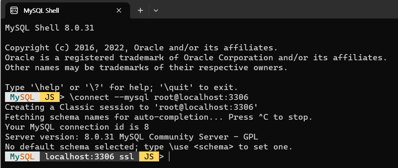The height and width of the screenshot is (168, 398).
Task: Click the MySQL badge on the active prompt
Action: (22, 156)
